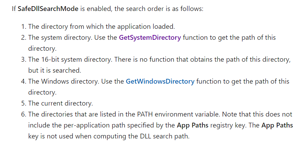The image size is (307, 146).
Task: Click the list number 6 marker
Action: pyautogui.click(x=23, y=114)
